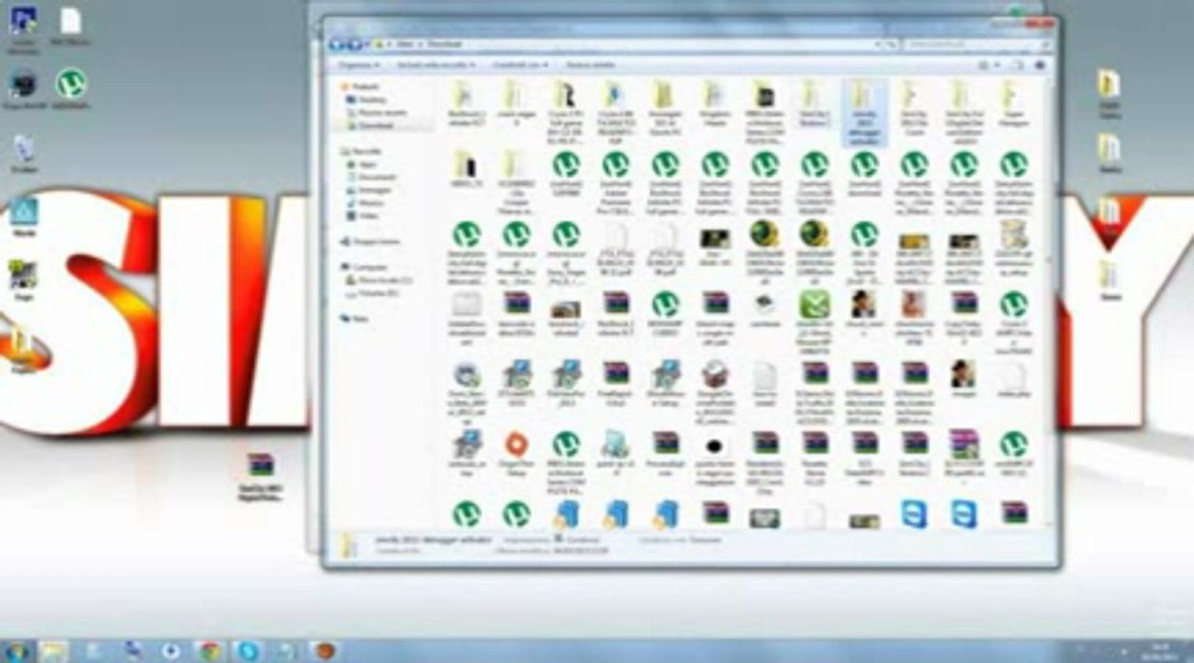Open Musica library in sidebar
The image size is (1194, 663).
367,203
